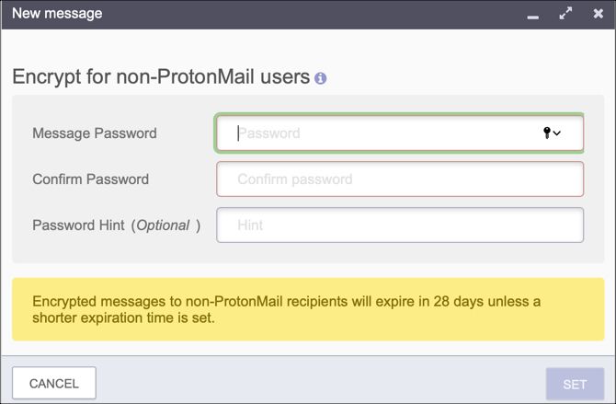The height and width of the screenshot is (404, 616).
Task: Click the "Confirm Password" label
Action: [90, 179]
